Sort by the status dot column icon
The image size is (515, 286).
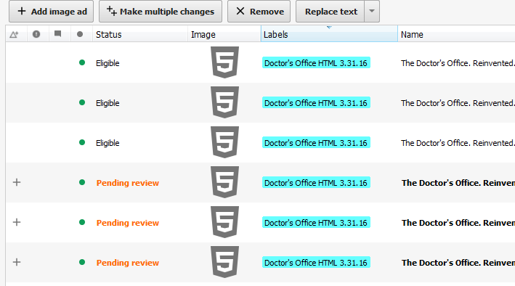pos(80,34)
